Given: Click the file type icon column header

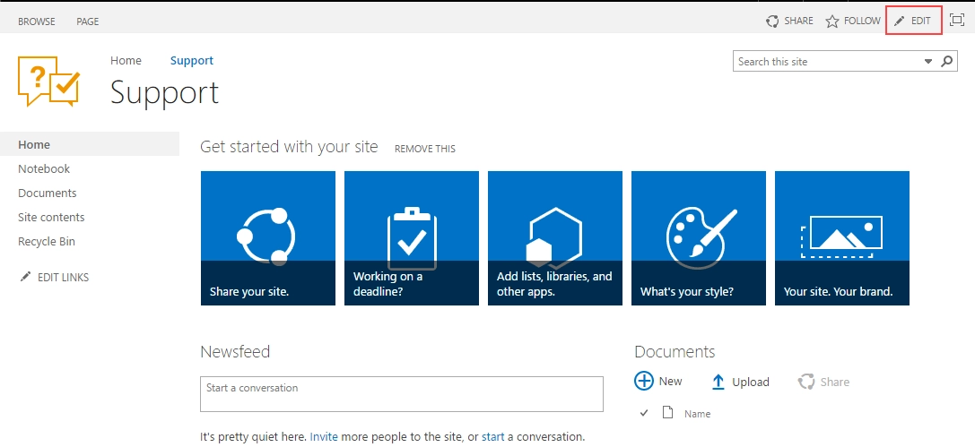Looking at the screenshot, I should point(668,412).
